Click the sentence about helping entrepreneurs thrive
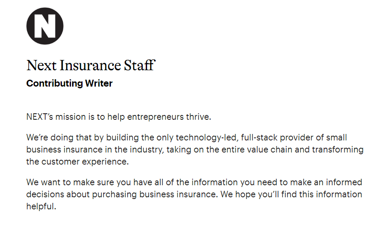The width and height of the screenshot is (392, 227). [x=119, y=117]
